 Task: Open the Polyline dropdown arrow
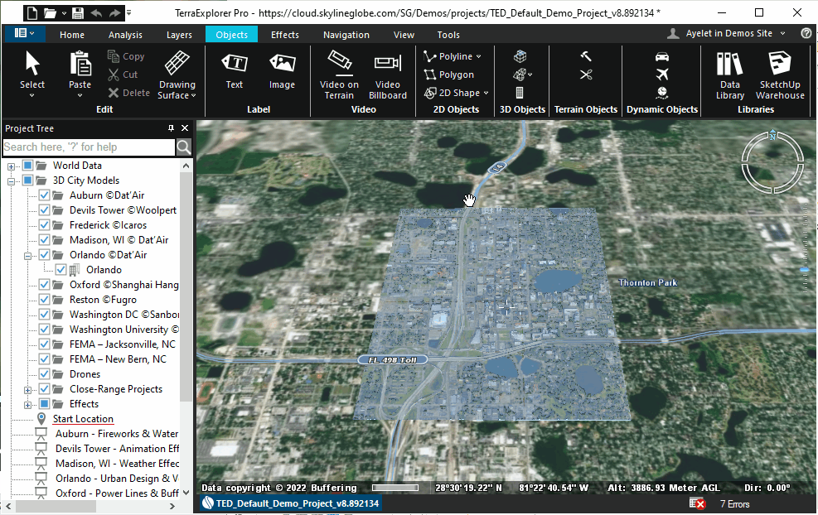coord(478,56)
